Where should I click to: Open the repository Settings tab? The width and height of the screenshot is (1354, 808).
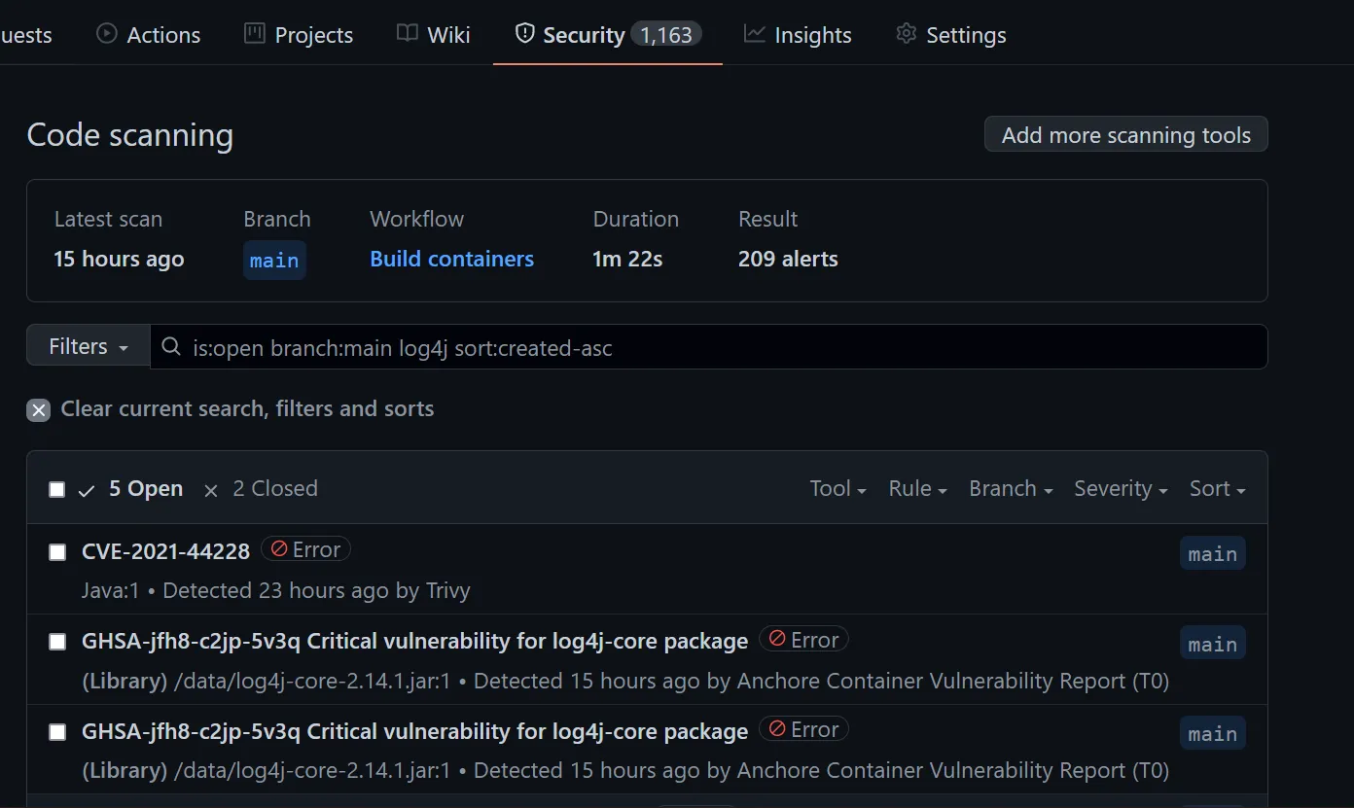(950, 35)
